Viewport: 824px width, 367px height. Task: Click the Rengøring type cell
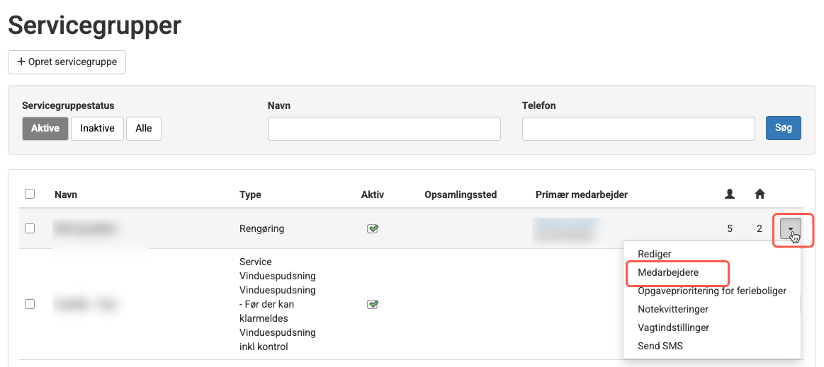click(261, 228)
